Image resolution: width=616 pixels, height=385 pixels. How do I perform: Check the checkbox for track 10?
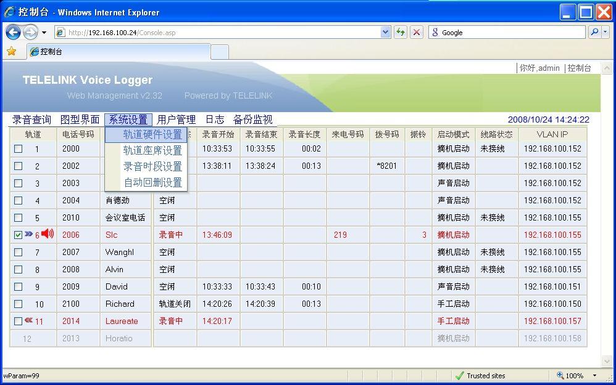pyautogui.click(x=18, y=304)
